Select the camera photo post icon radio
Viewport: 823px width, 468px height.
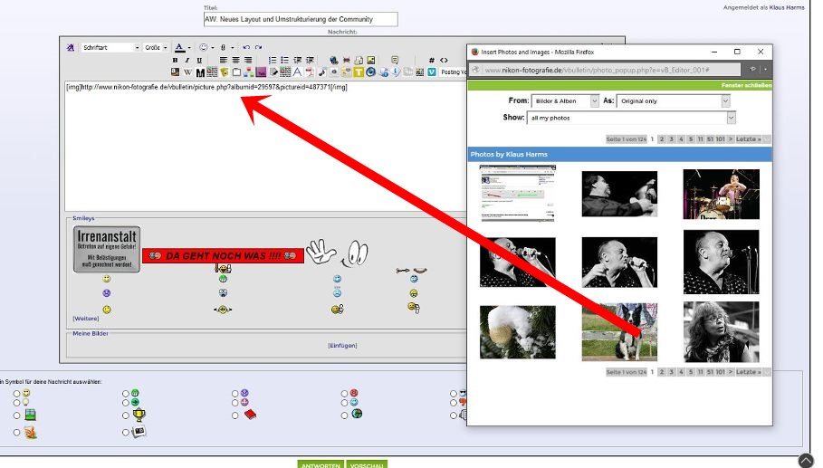tap(126, 433)
